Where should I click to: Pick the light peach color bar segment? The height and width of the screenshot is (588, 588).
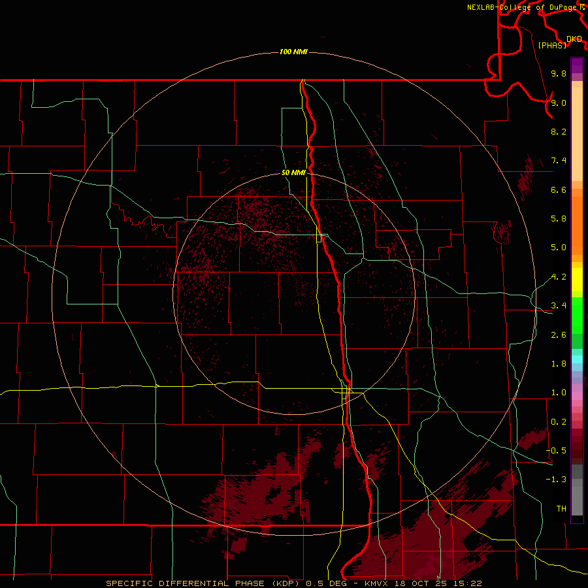pyautogui.click(x=577, y=135)
